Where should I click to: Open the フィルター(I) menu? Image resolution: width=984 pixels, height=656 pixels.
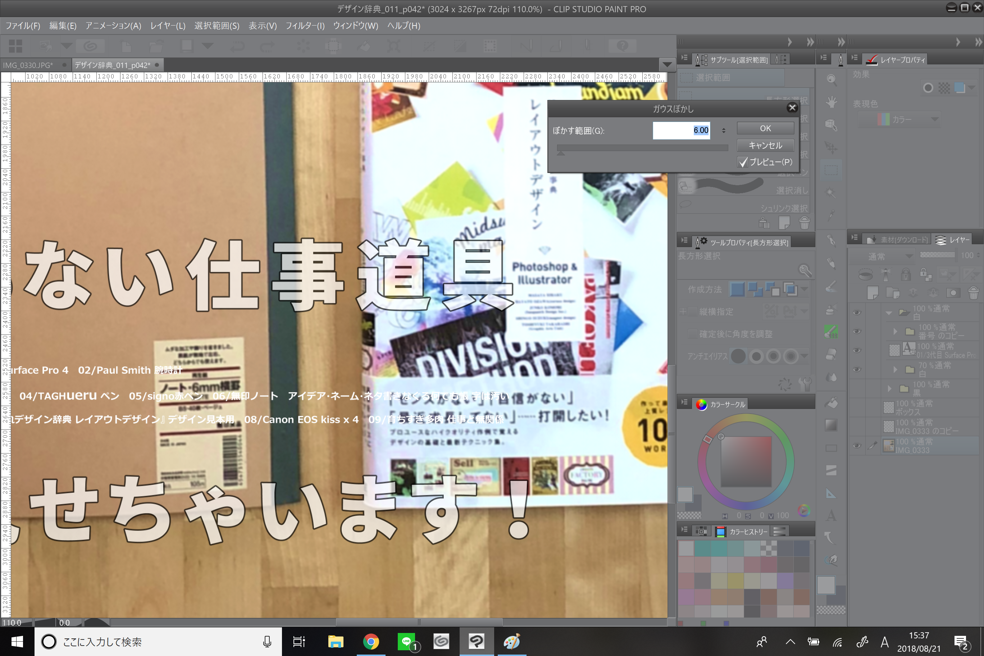coord(305,26)
